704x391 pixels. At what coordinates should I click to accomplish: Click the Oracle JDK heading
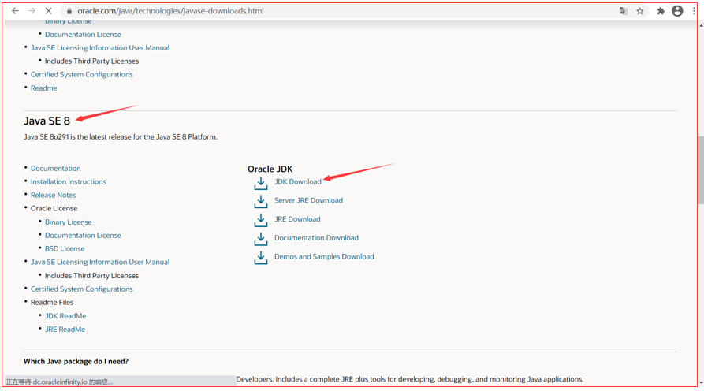[270, 169]
